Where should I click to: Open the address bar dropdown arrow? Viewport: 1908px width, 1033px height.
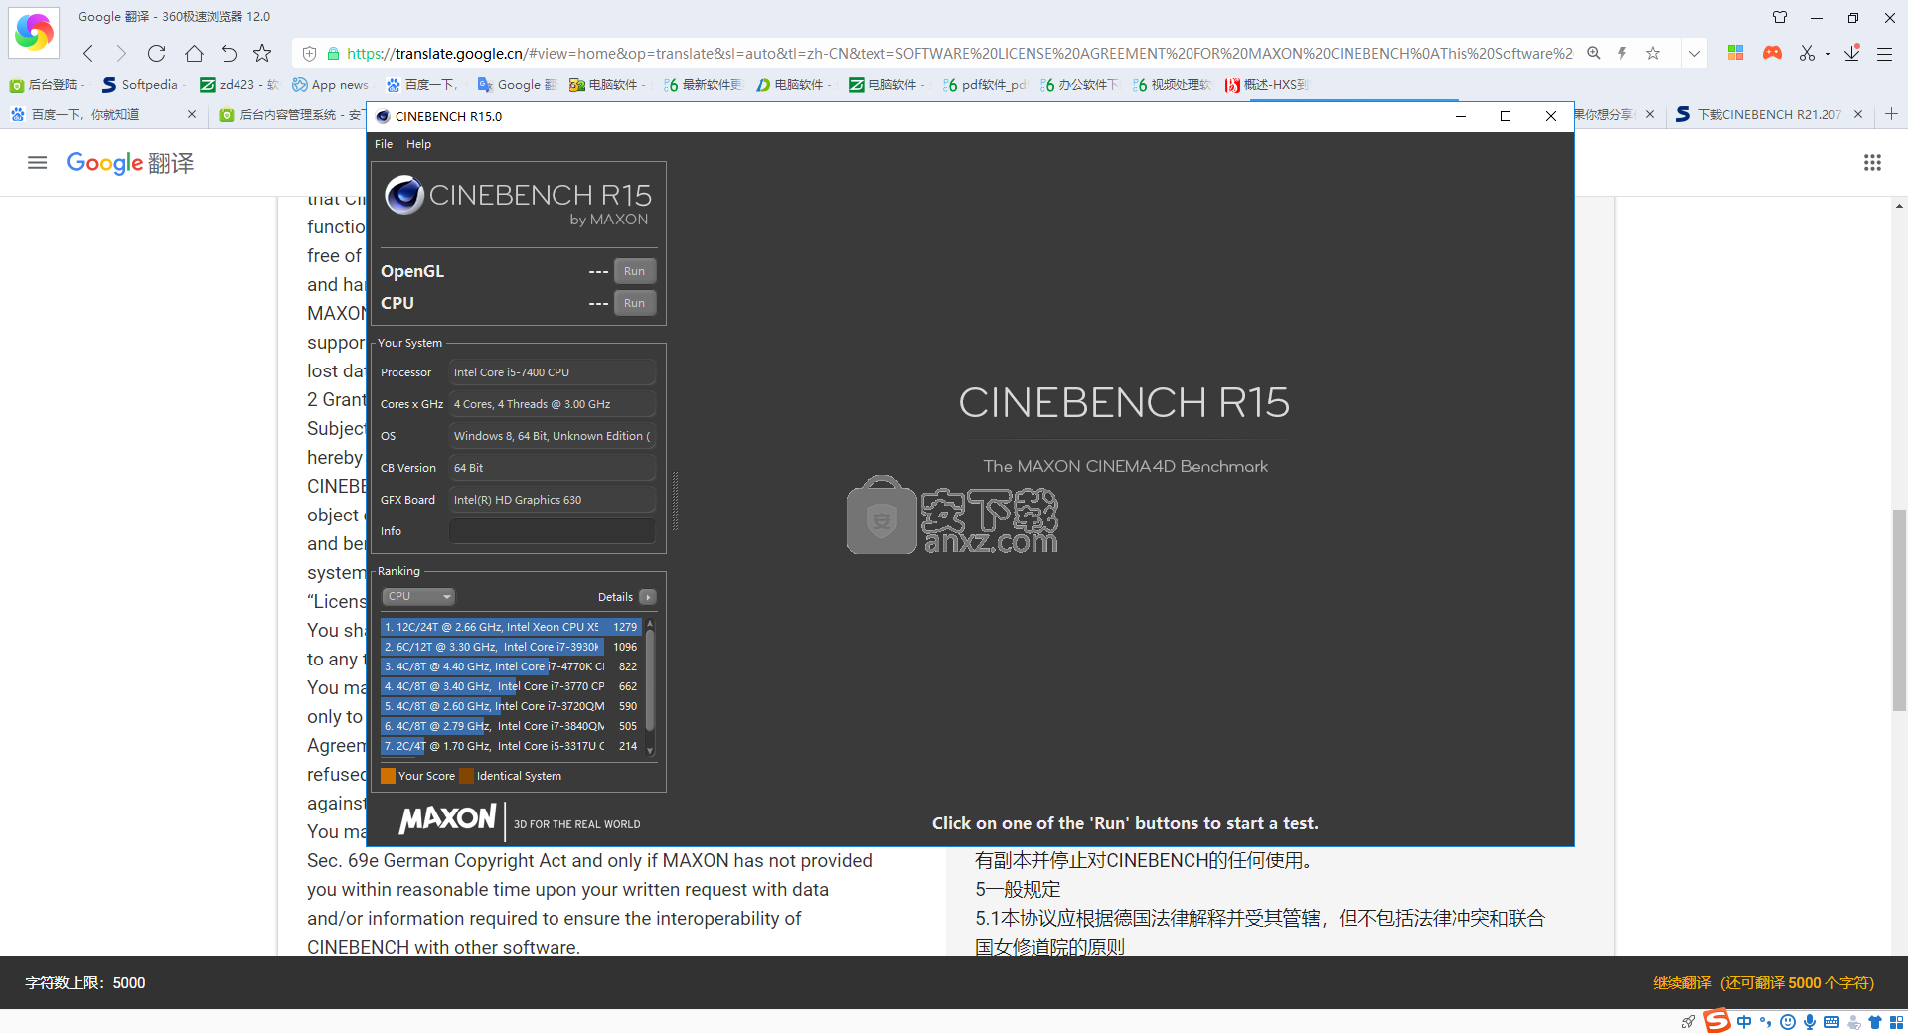tap(1694, 53)
